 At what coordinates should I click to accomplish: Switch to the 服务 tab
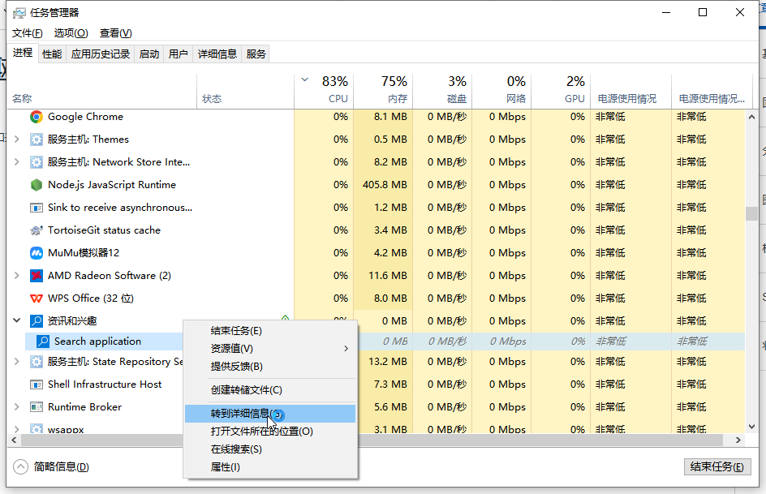click(256, 54)
